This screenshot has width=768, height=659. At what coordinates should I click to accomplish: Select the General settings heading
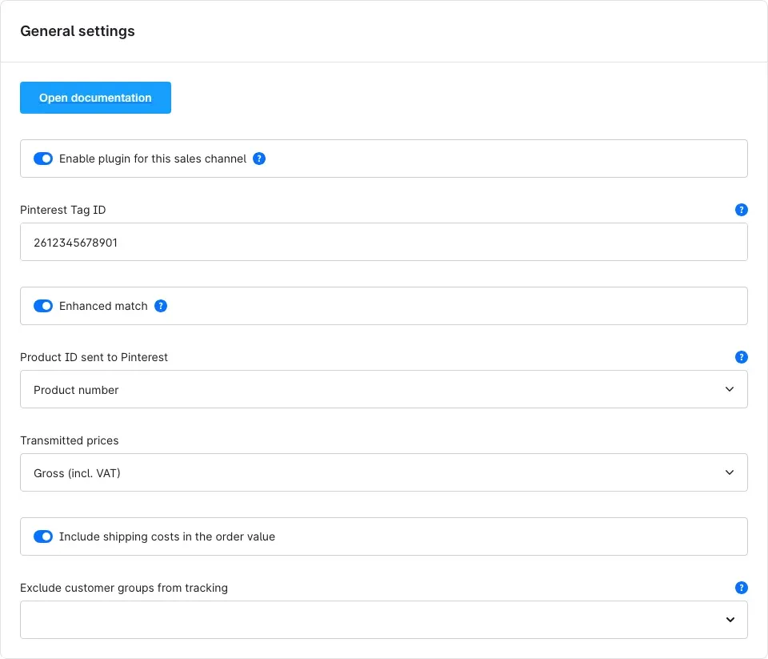pyautogui.click(x=78, y=31)
